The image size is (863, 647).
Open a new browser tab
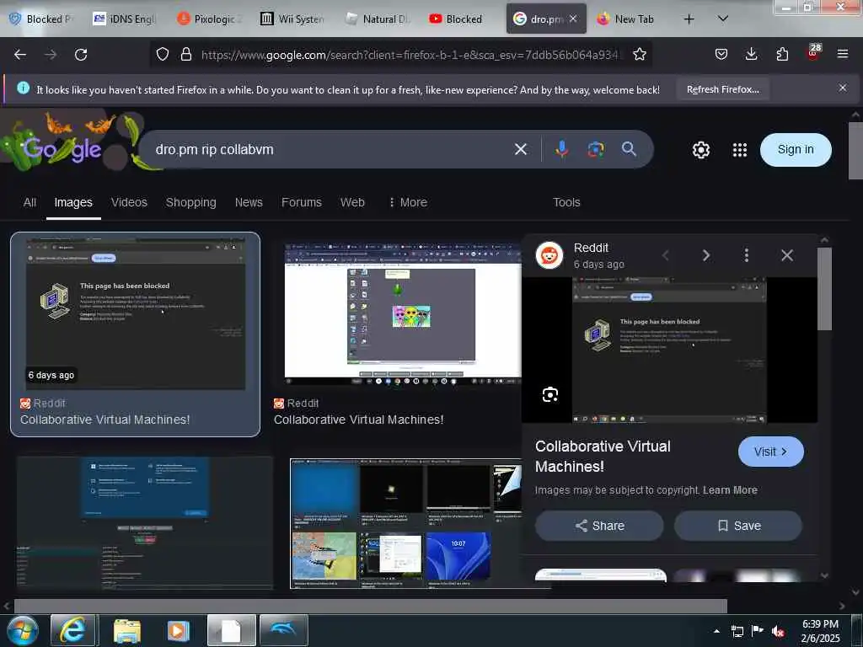(x=689, y=19)
